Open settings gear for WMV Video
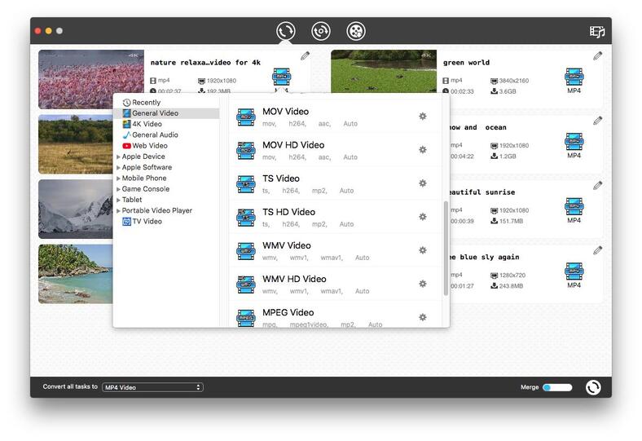The width and height of the screenshot is (642, 441). point(423,250)
